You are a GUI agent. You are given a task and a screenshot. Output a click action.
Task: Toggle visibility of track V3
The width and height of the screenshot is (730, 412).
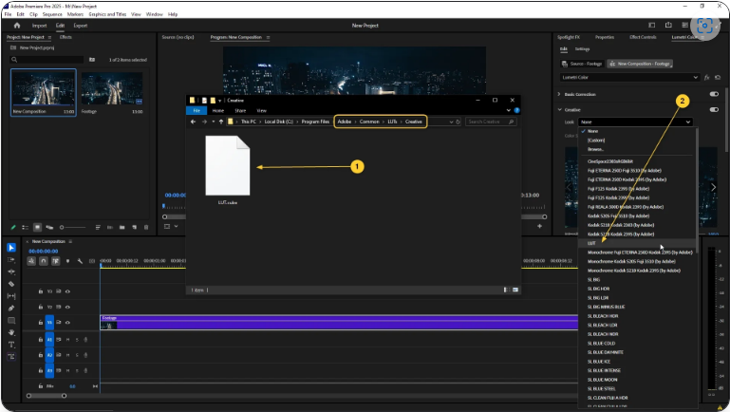click(67, 291)
